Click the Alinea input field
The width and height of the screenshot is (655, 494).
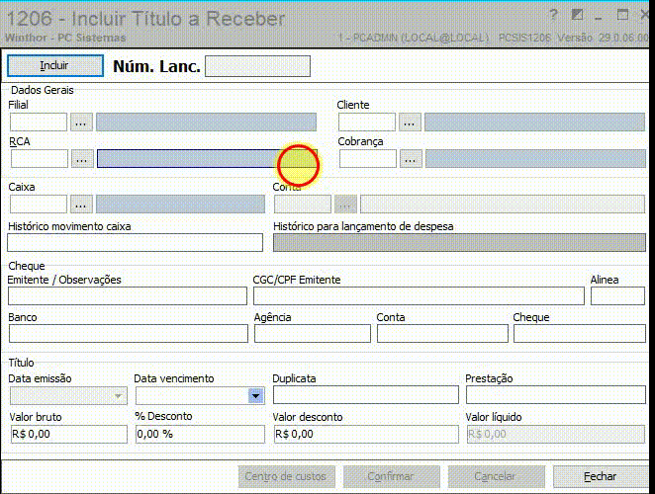click(x=617, y=295)
